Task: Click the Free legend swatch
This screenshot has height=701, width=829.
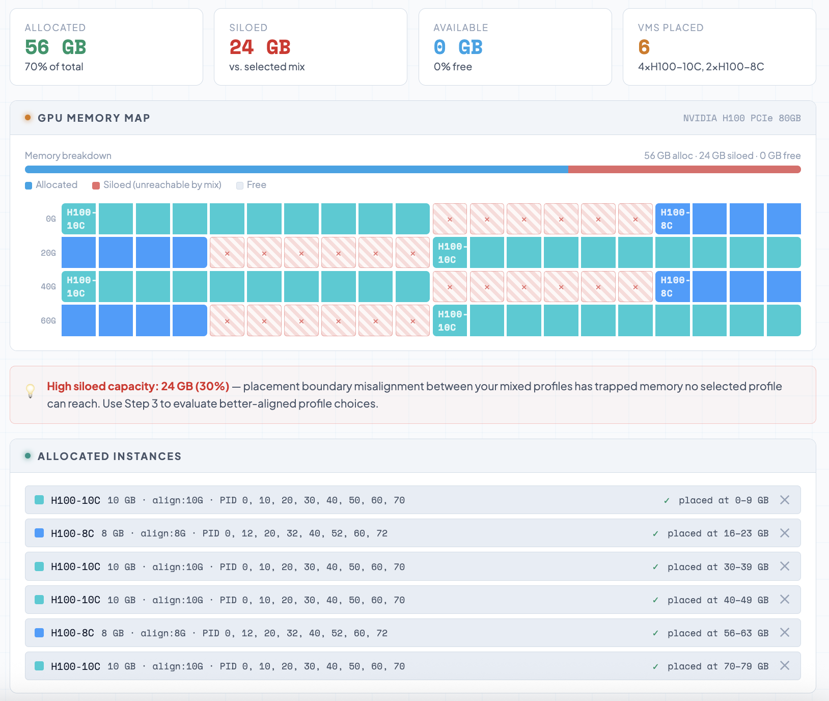Action: click(x=240, y=185)
